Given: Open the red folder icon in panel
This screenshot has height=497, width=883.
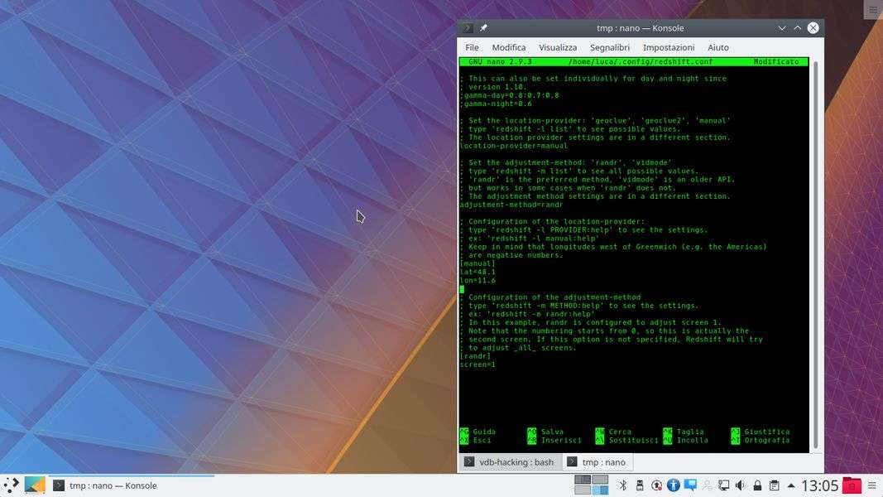Looking at the screenshot, I should (x=851, y=485).
